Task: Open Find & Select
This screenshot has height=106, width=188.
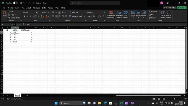Action: click(168, 14)
